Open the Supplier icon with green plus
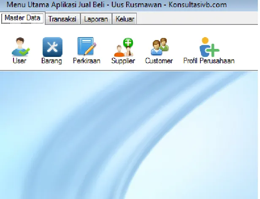Screen dimensions: 260x199 pyautogui.click(x=124, y=47)
